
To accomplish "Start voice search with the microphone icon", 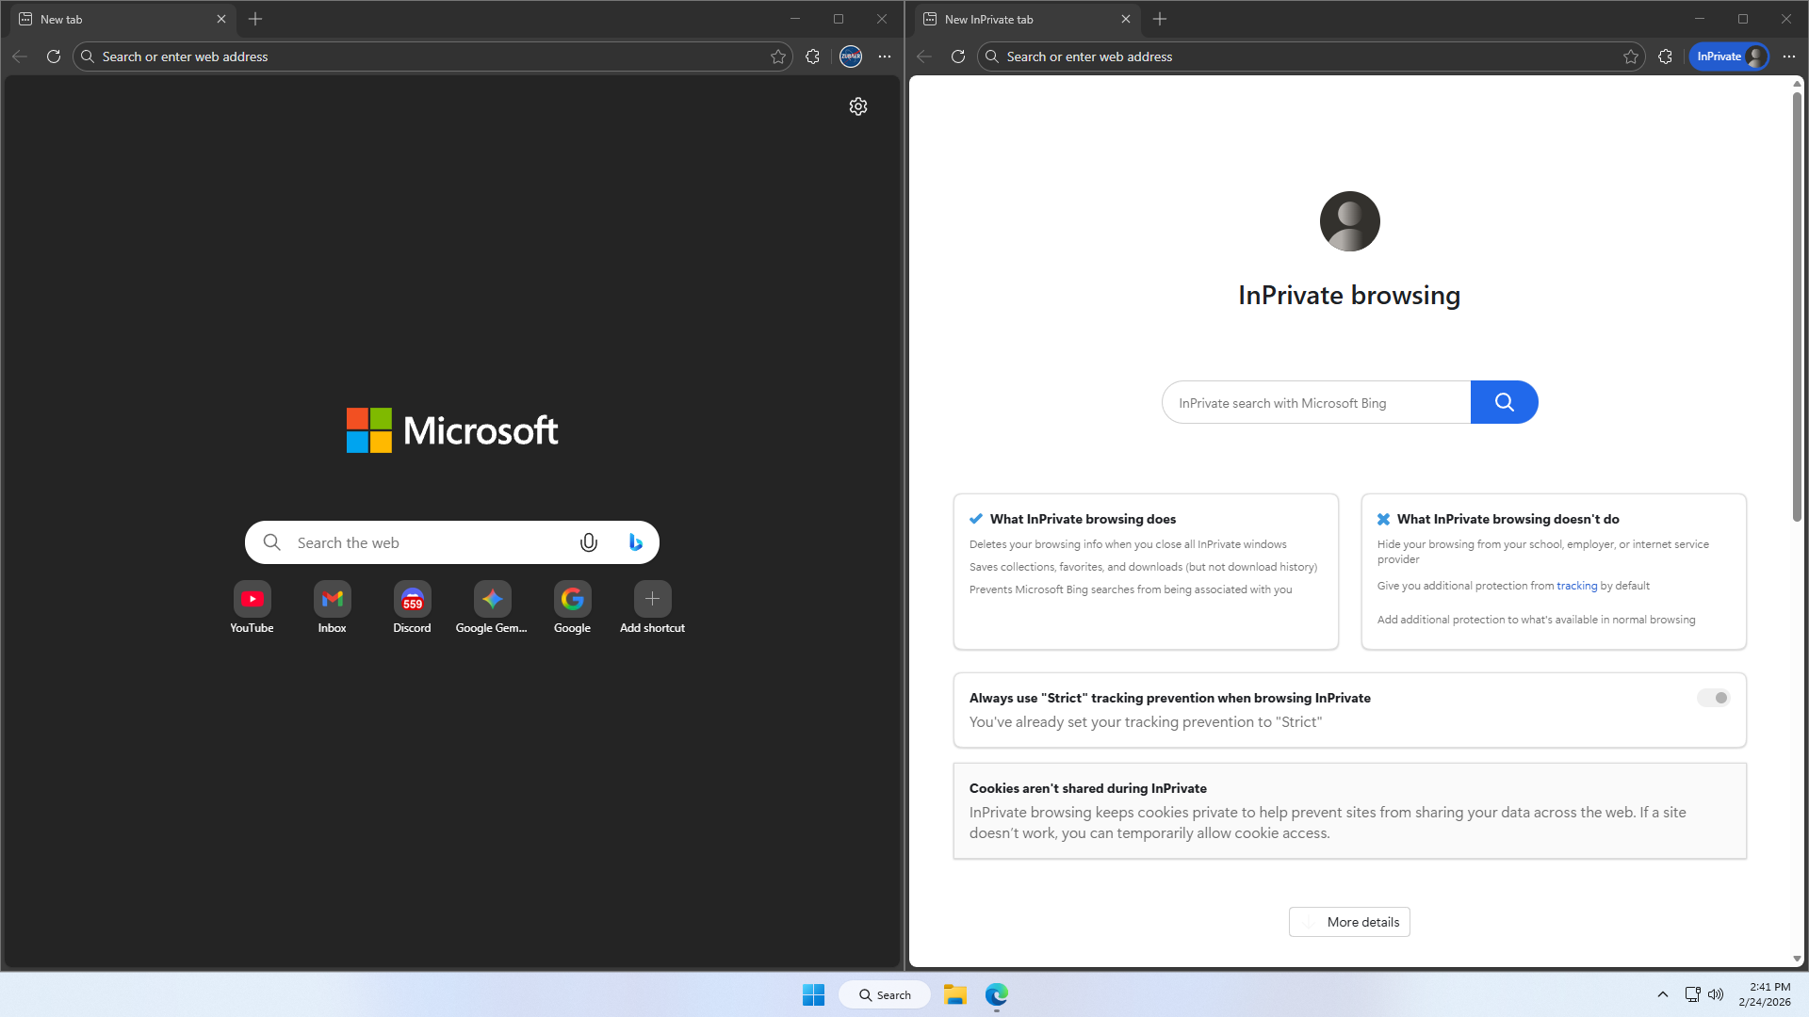I will point(589,542).
